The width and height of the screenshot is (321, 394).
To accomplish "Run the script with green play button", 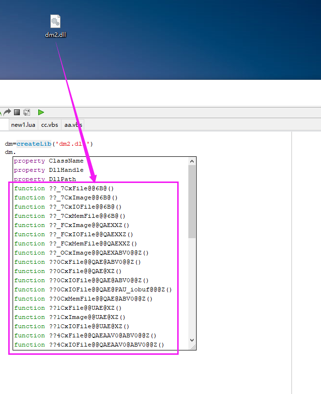I will [41, 112].
